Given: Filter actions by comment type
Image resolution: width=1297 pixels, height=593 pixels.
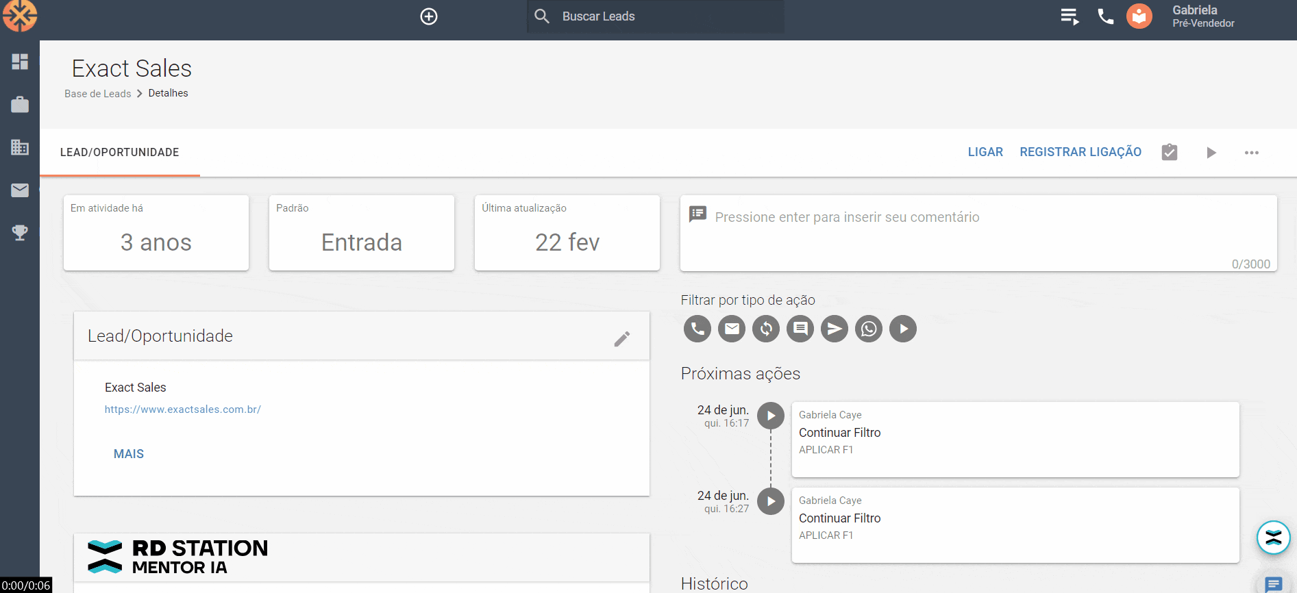Looking at the screenshot, I should 800,329.
